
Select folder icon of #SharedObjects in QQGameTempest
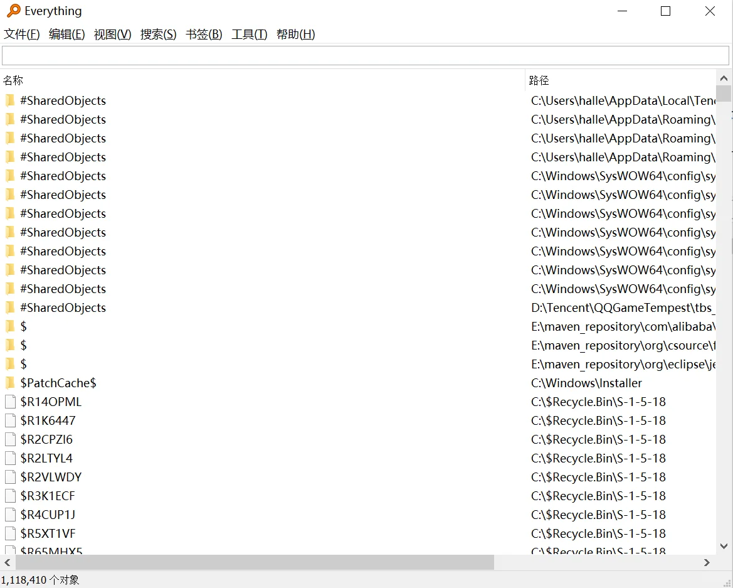point(10,307)
